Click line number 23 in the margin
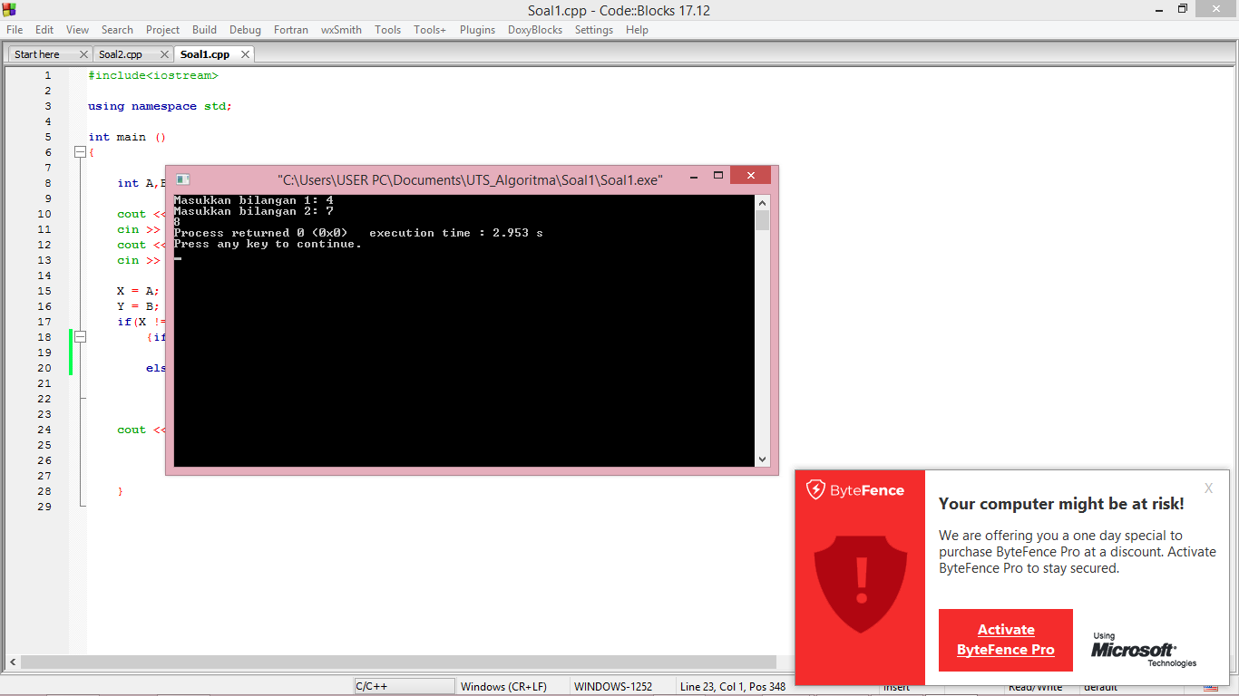Screen dimensions: 1239x696 pyautogui.click(x=45, y=414)
